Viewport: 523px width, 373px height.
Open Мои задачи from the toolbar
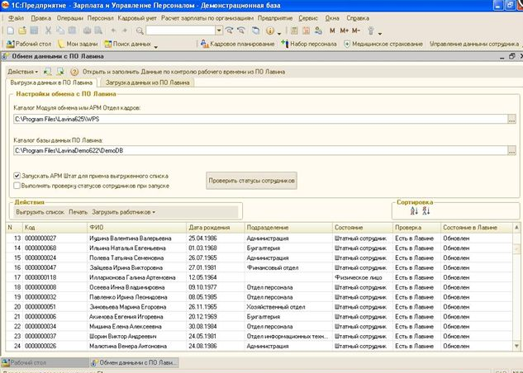click(x=83, y=42)
